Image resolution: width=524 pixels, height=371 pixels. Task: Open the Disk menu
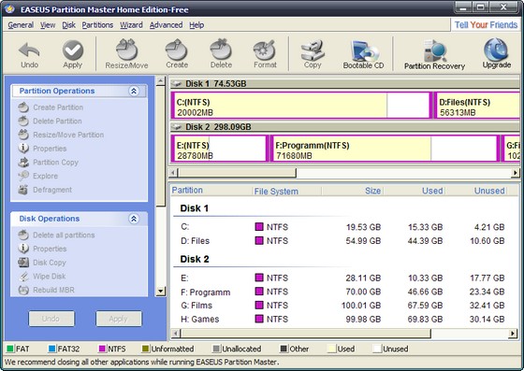coord(68,25)
